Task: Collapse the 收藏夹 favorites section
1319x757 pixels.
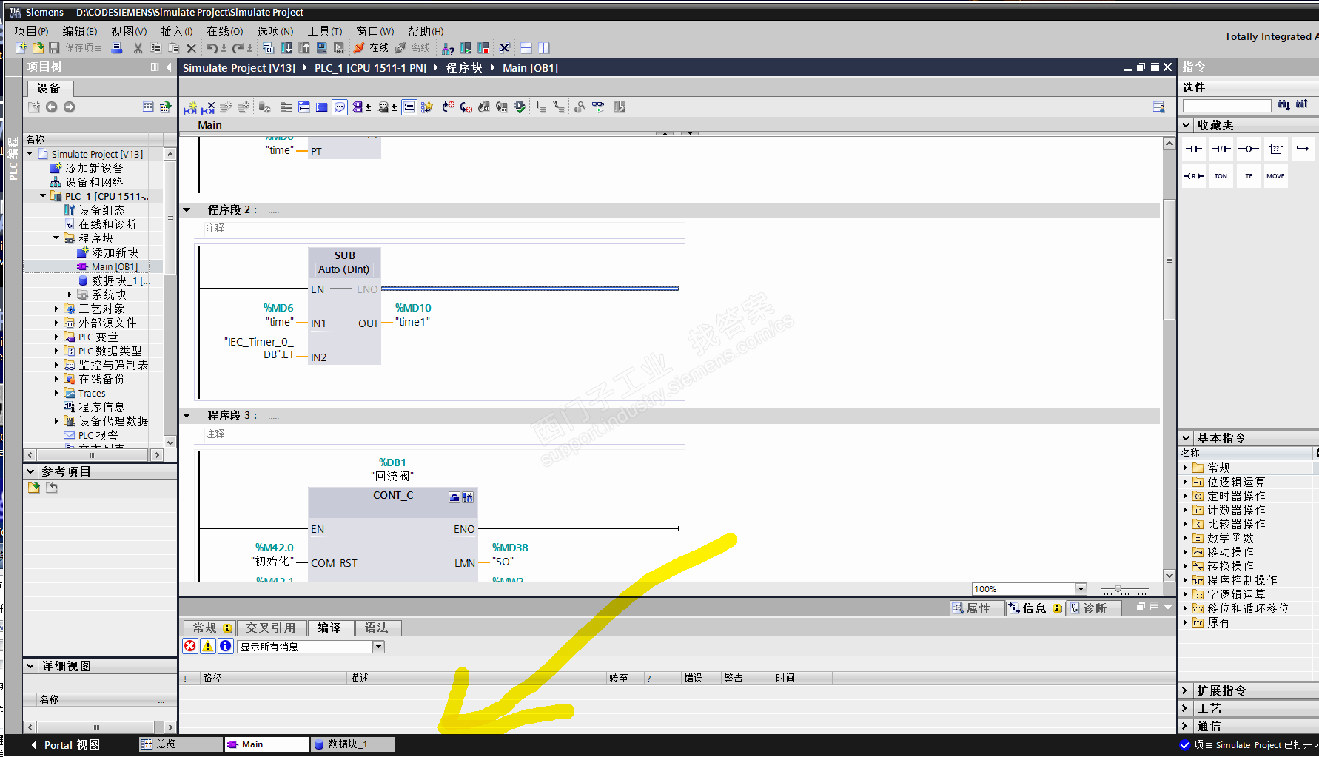Action: pos(1187,126)
